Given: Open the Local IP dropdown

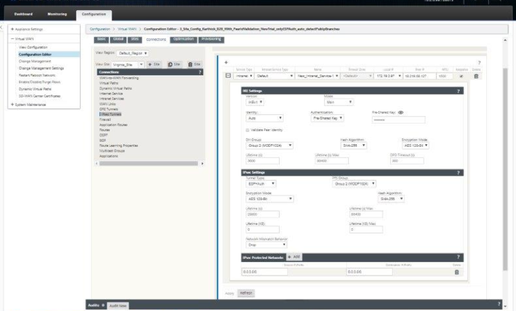Looking at the screenshot, I should tap(388, 76).
